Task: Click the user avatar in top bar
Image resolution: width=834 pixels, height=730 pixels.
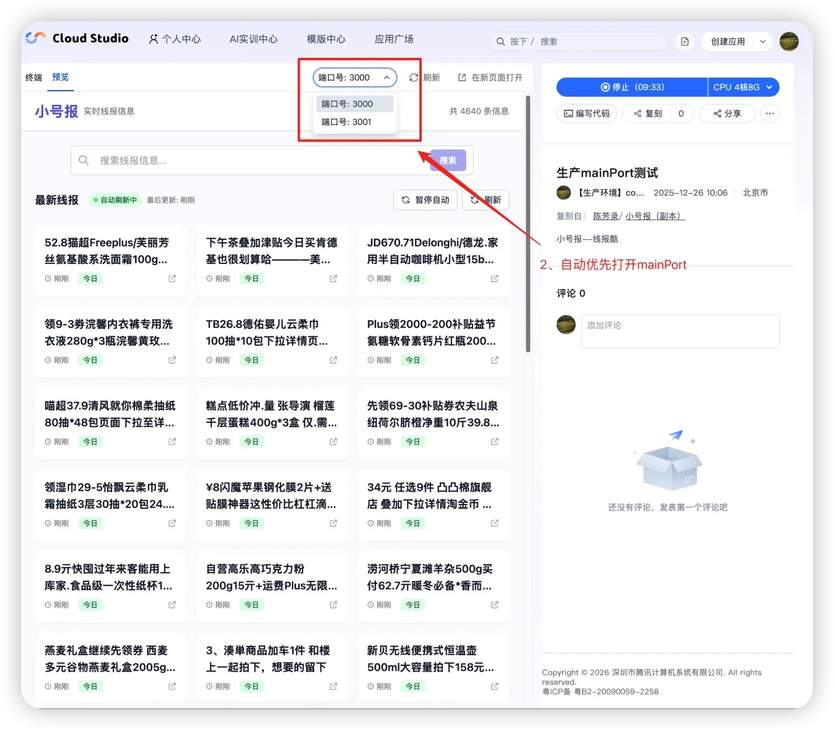Action: (788, 41)
